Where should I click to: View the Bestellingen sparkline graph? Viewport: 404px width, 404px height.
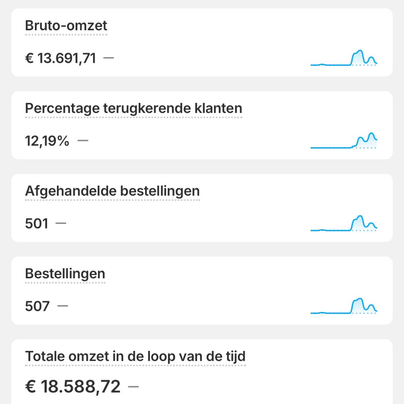point(344,306)
